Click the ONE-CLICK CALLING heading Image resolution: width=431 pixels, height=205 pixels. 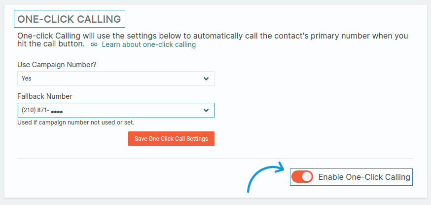[69, 19]
